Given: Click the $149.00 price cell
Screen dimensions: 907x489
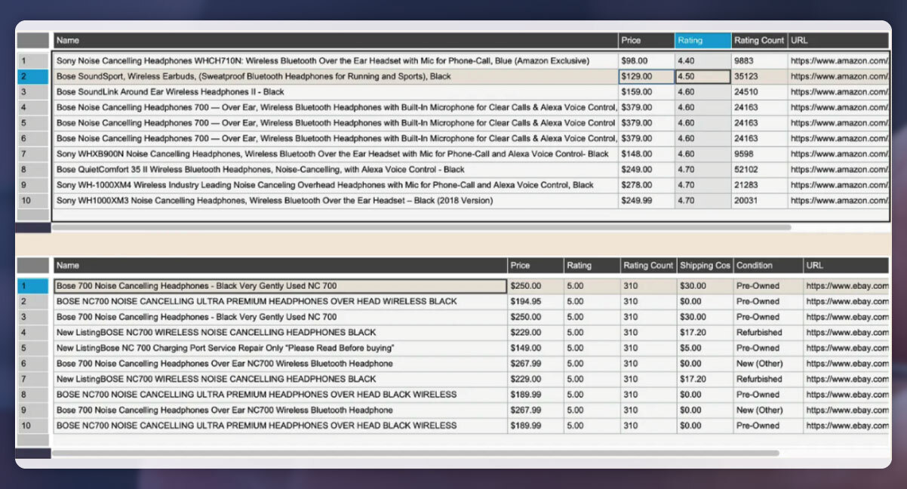Looking at the screenshot, I should [536, 348].
